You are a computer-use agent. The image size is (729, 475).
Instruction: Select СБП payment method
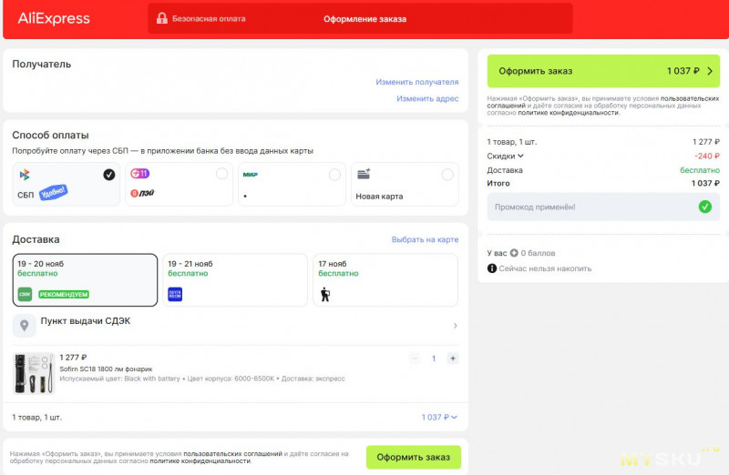click(66, 184)
